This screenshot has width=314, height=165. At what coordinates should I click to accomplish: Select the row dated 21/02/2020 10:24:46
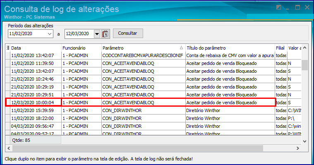[x=153, y=79]
